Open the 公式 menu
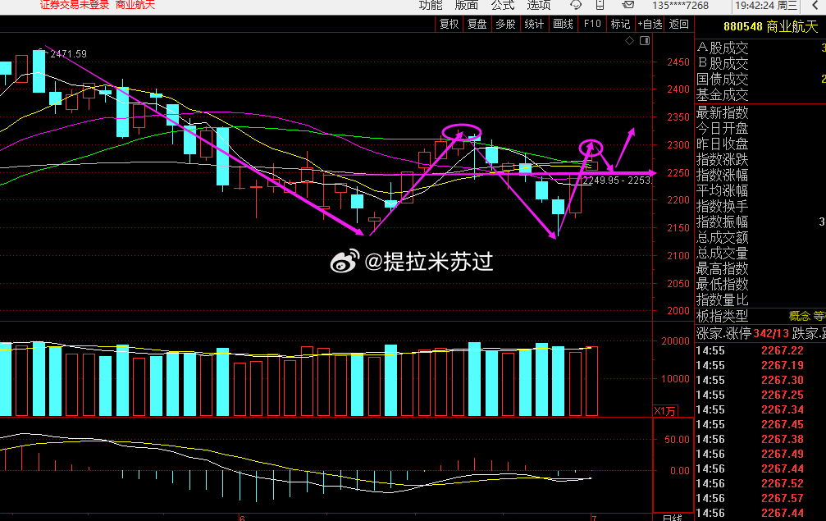 [x=503, y=5]
